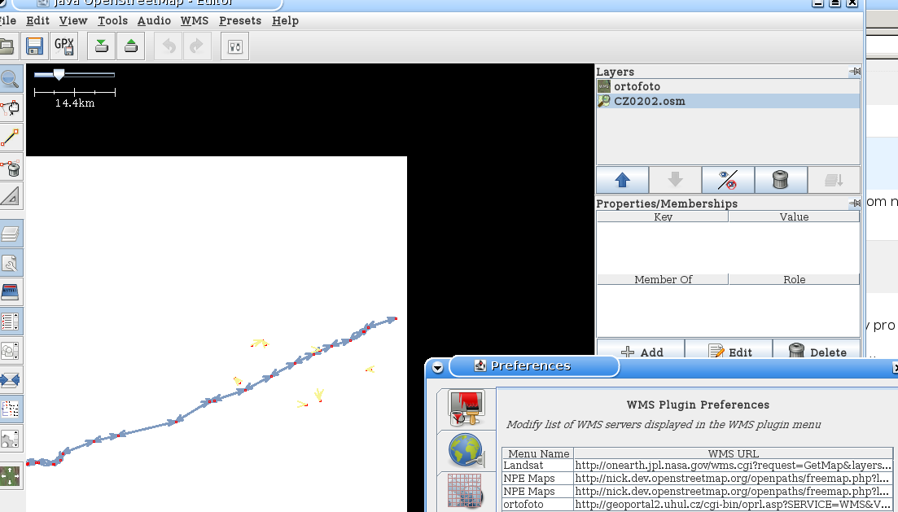This screenshot has width=898, height=512.
Task: Open the WMS menu
Action: coord(195,20)
